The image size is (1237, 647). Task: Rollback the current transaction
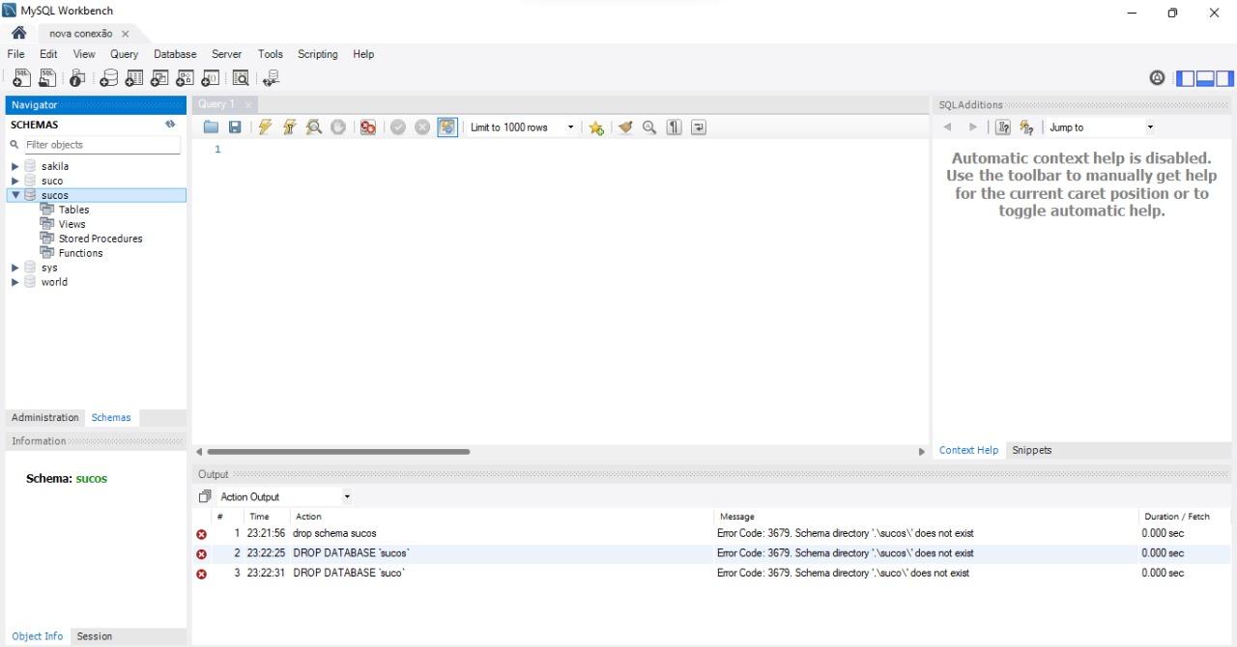coord(422,127)
